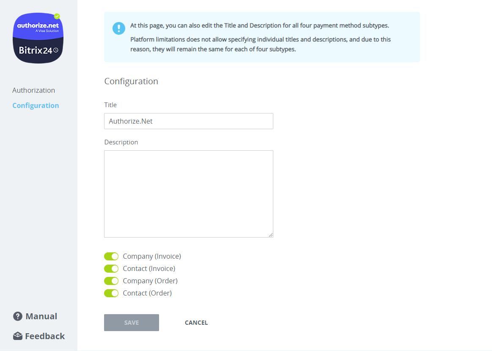Open the Manual link
This screenshot has height=351, width=492.
41,316
